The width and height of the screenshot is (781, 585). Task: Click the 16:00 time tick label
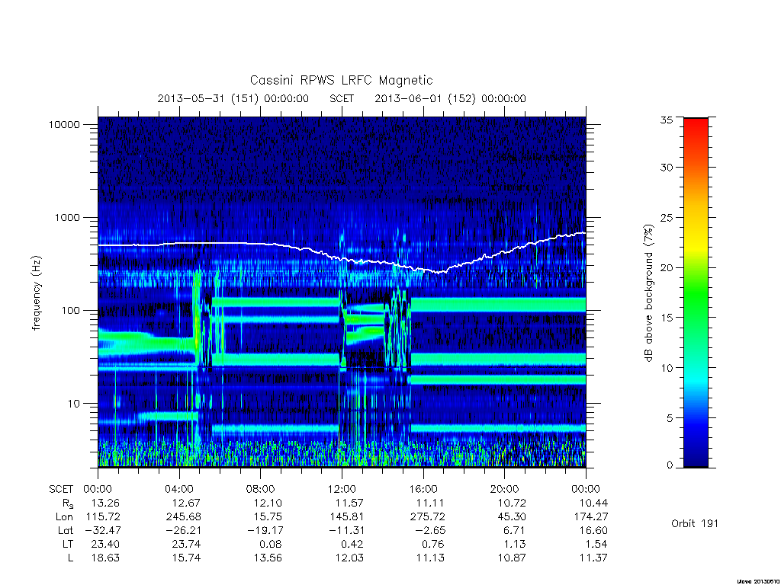pyautogui.click(x=423, y=490)
